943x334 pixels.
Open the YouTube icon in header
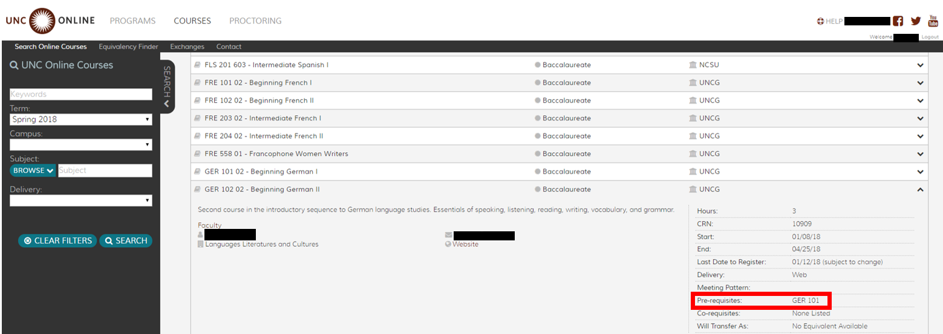coord(933,21)
